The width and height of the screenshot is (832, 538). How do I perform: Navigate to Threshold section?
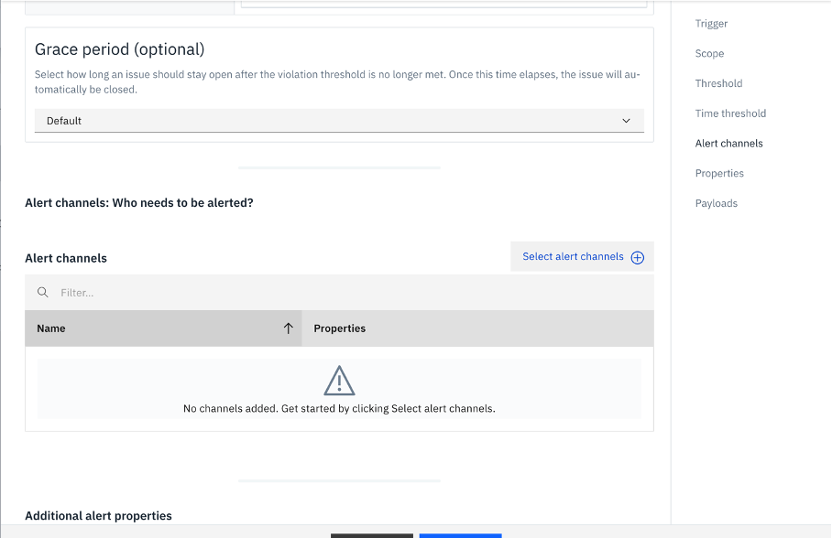(x=718, y=83)
